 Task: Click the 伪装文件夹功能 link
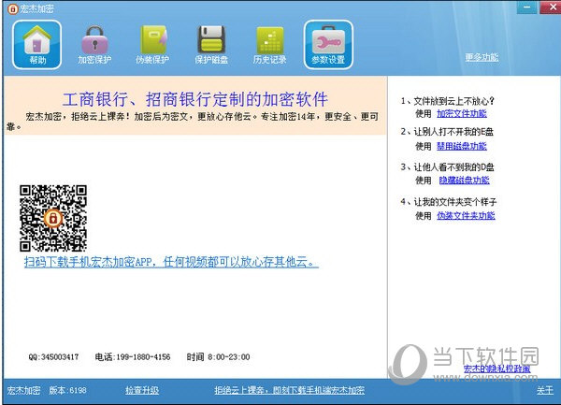(466, 215)
